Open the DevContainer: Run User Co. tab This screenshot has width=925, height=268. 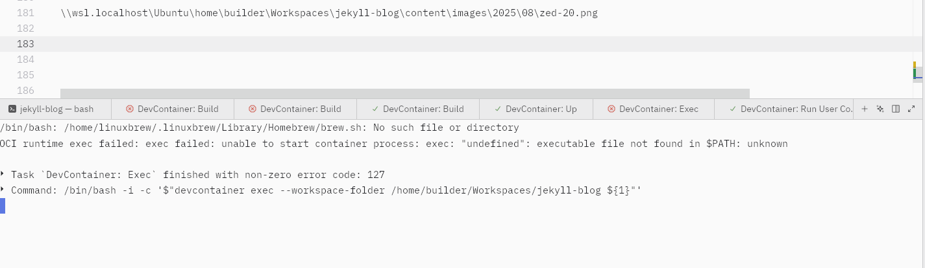pyautogui.click(x=783, y=109)
